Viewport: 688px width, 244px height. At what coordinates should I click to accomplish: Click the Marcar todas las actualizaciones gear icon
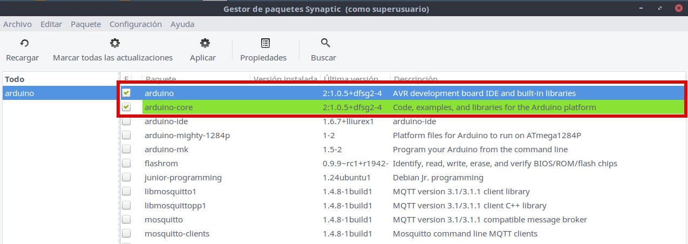point(114,44)
